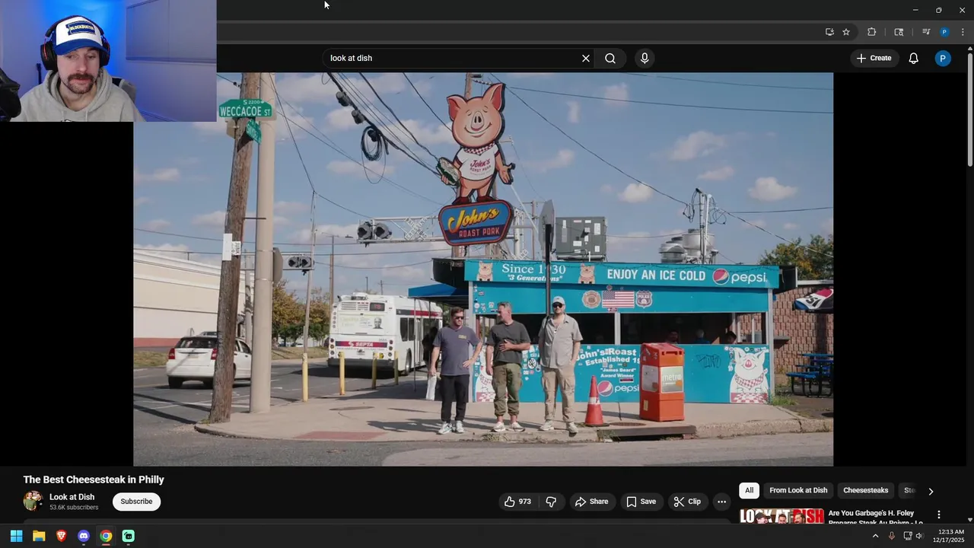
Task: Click the tray microphone icon
Action: (892, 536)
